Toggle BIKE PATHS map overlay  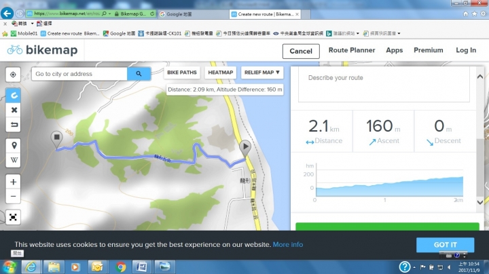tap(182, 73)
